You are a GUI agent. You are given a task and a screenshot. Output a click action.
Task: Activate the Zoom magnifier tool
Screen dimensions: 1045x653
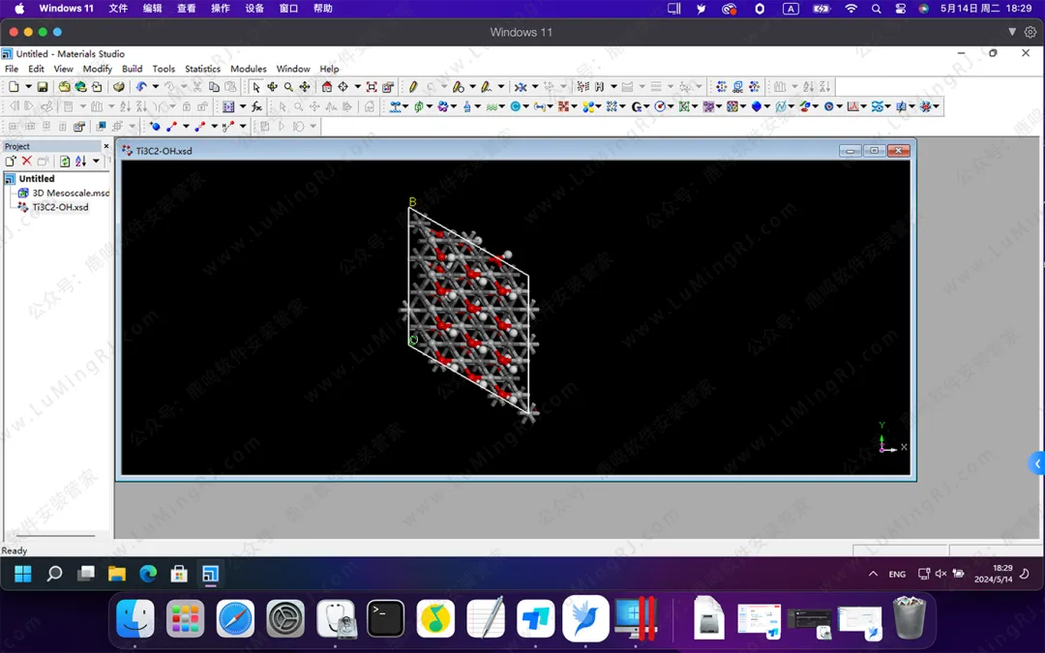[x=288, y=87]
